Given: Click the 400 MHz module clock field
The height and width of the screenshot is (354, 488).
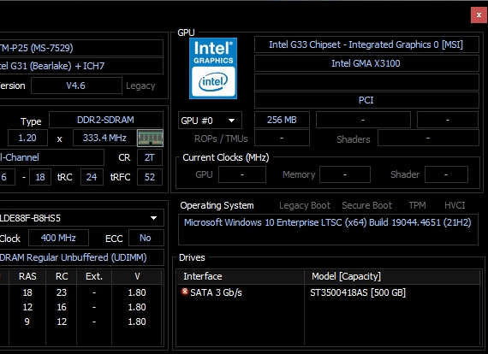Looking at the screenshot, I should [58, 238].
